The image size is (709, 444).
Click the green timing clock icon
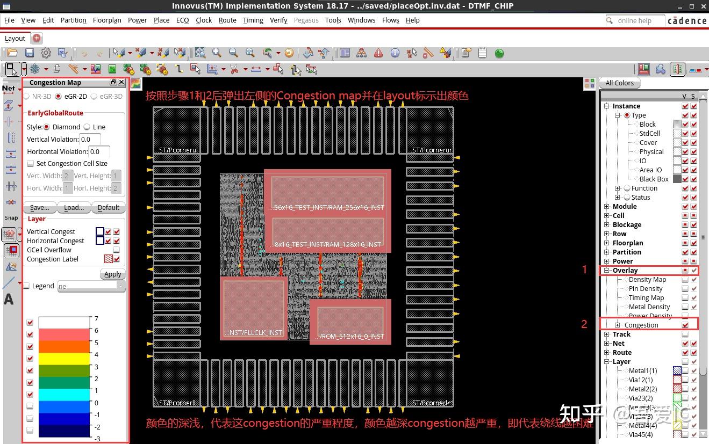[x=499, y=53]
